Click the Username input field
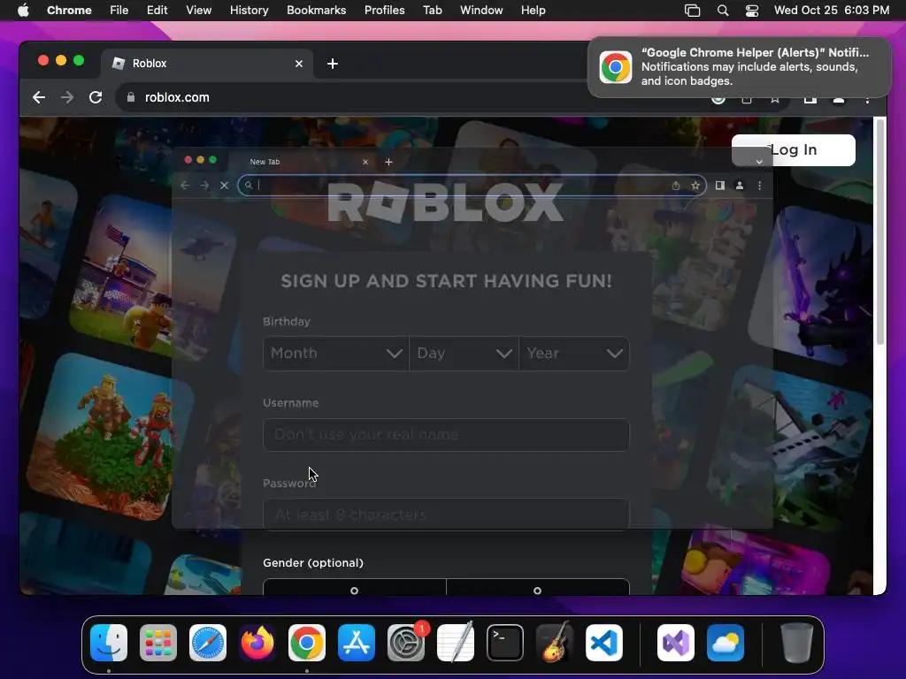906x679 pixels. click(x=446, y=435)
